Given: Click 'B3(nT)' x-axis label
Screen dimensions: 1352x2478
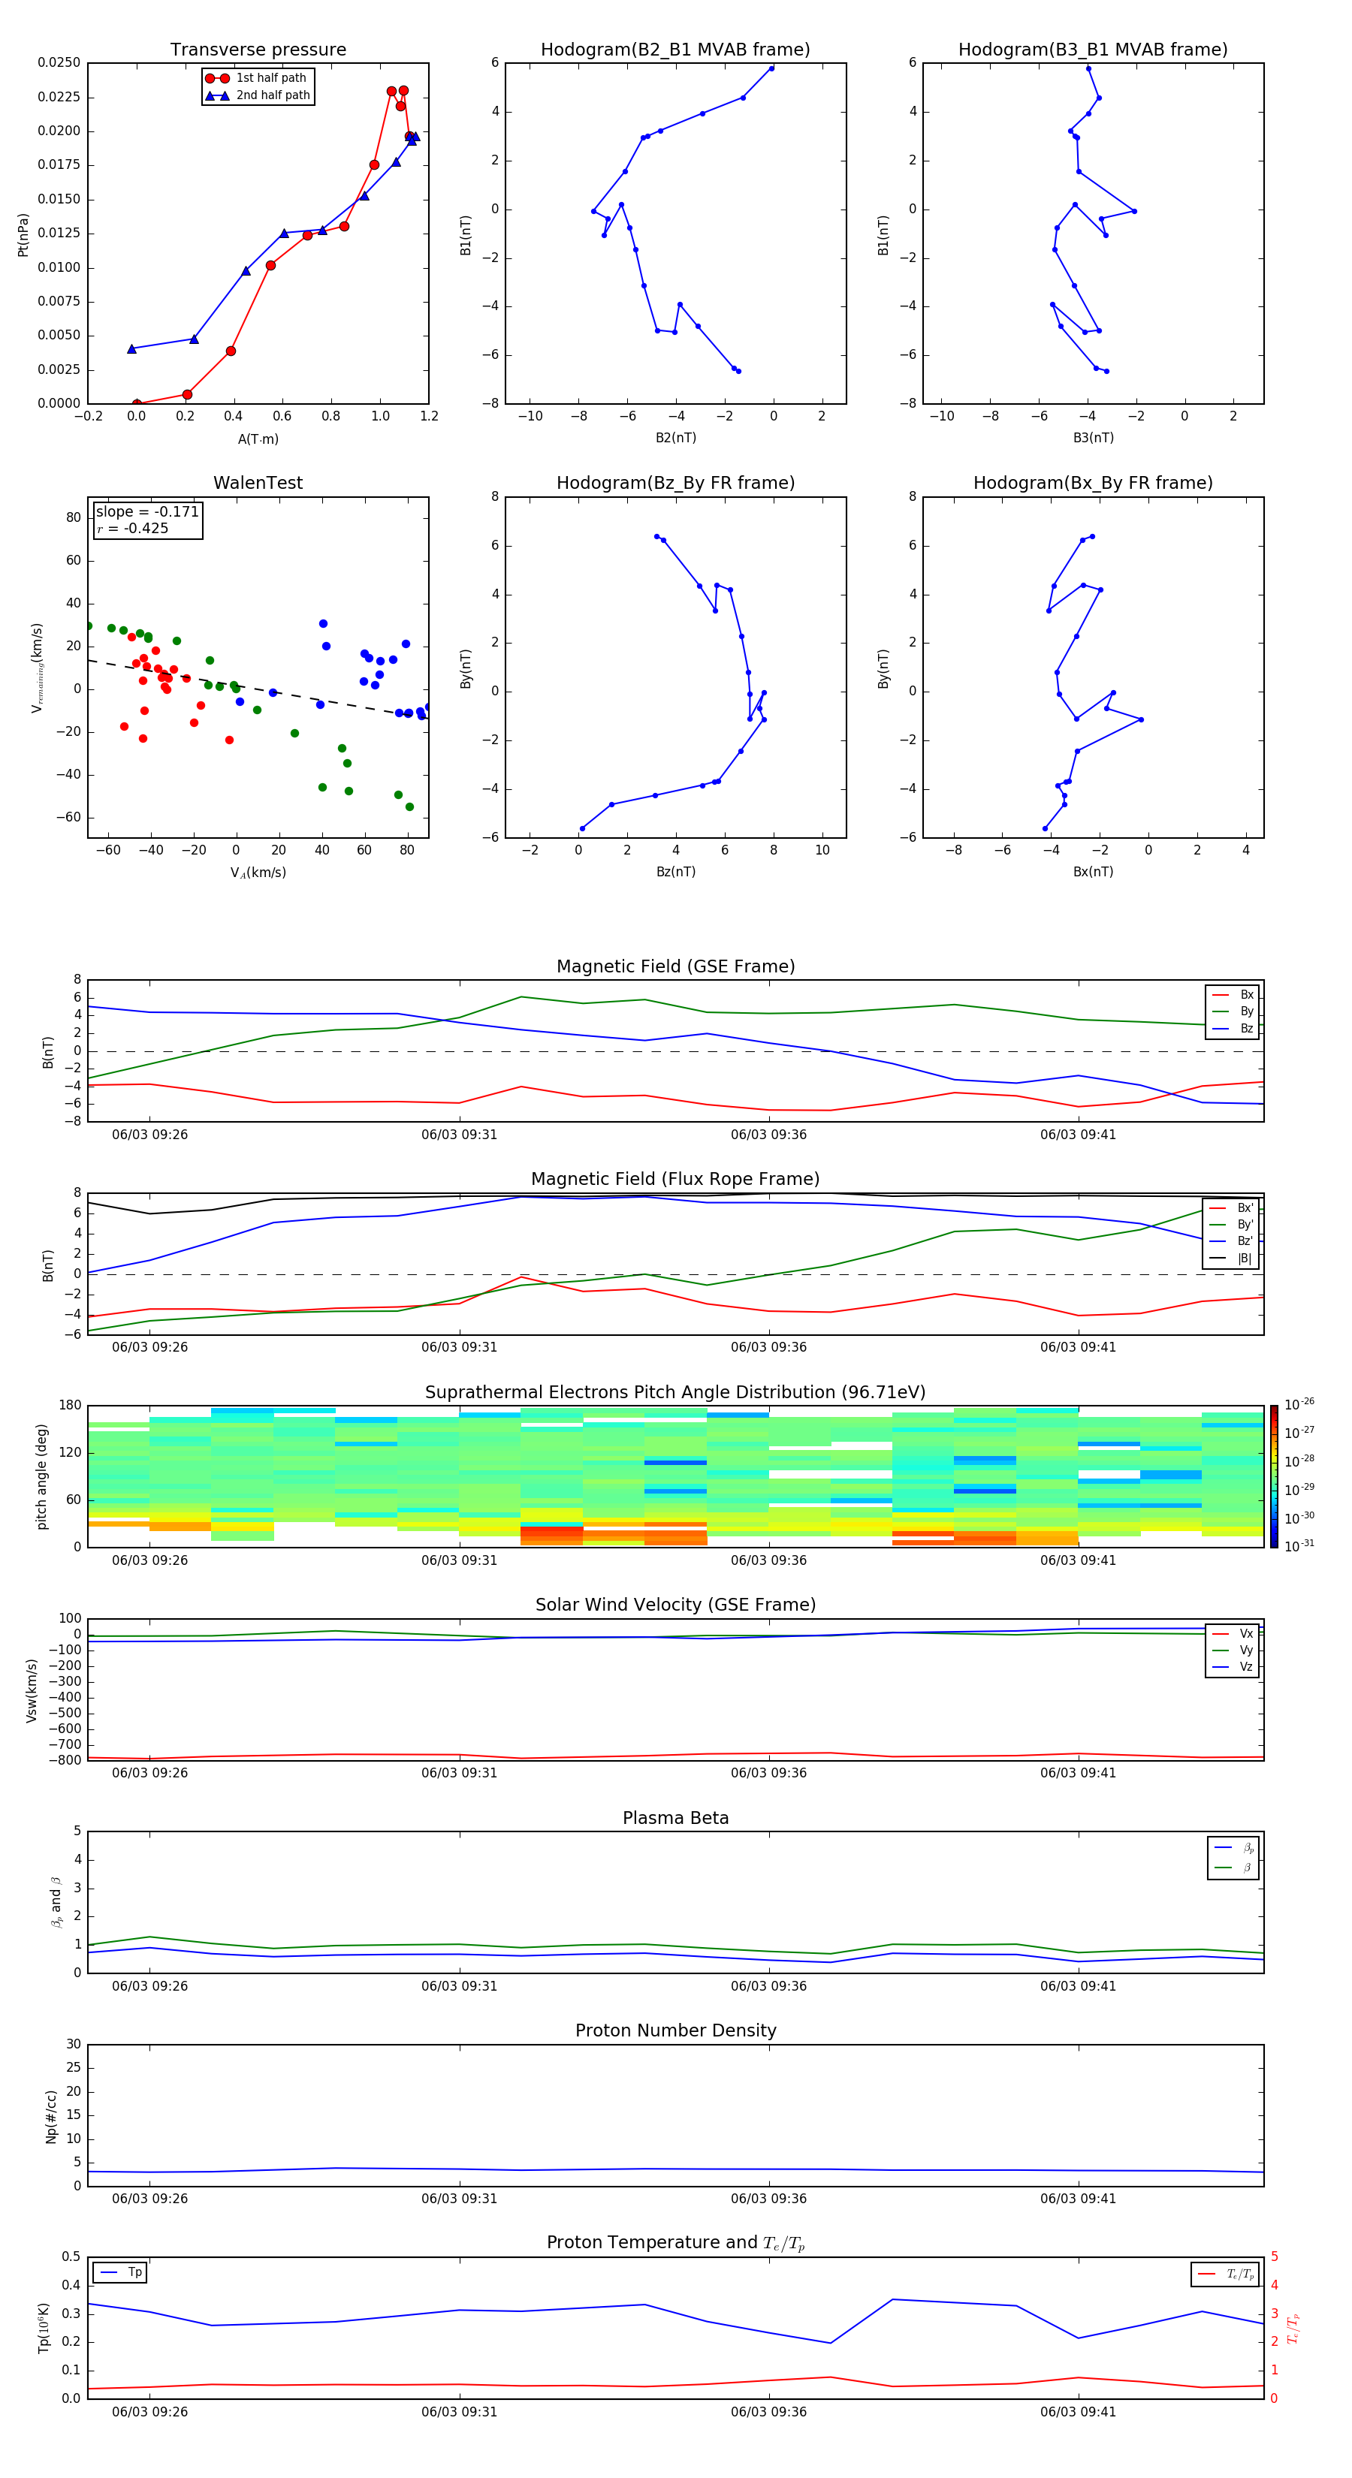Looking at the screenshot, I should (1093, 438).
